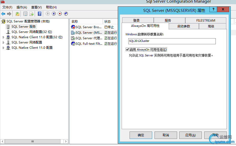Screen dimensions: 236x146
Task: Close the SQL Server (MSSQLSERVER) 属性 dialog
Action: (223, 9)
